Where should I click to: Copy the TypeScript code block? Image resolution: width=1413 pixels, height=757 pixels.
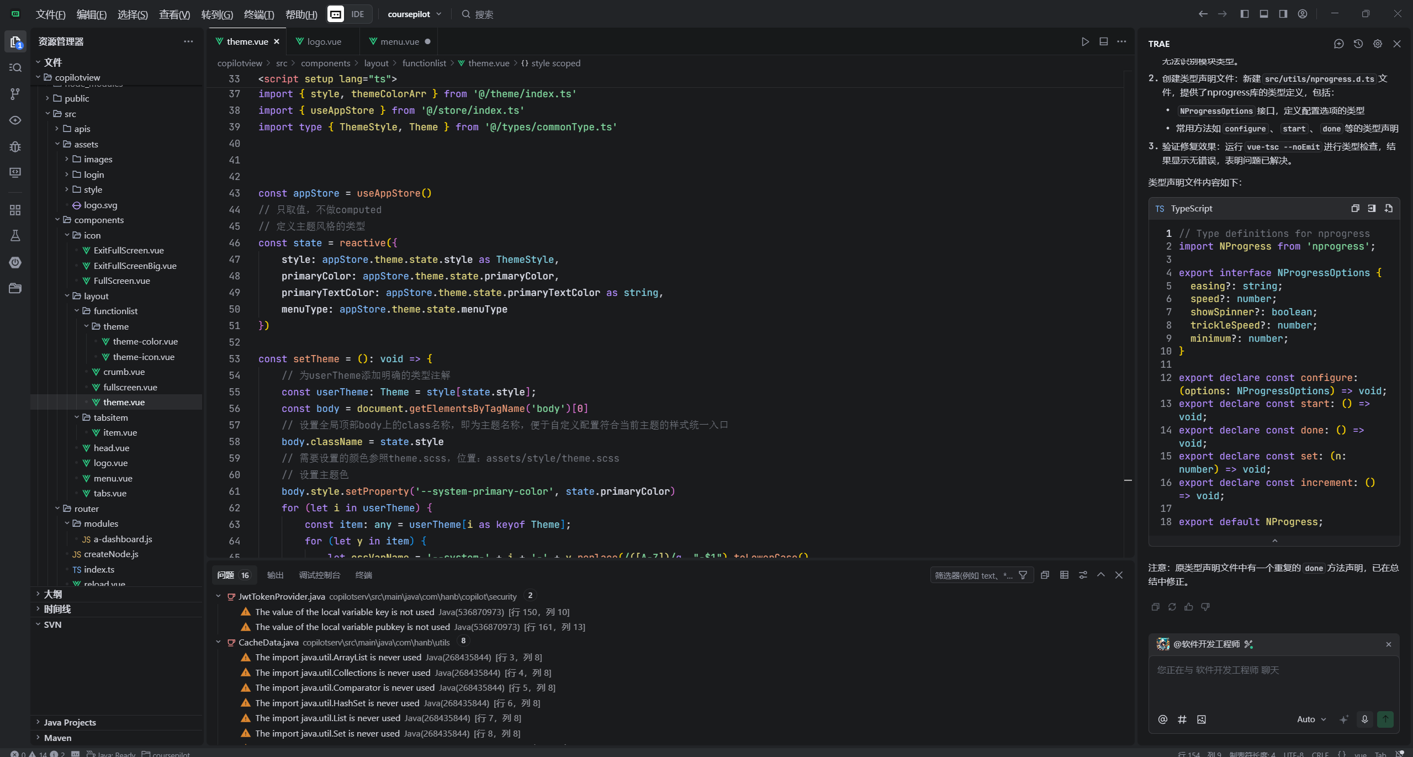click(x=1354, y=208)
